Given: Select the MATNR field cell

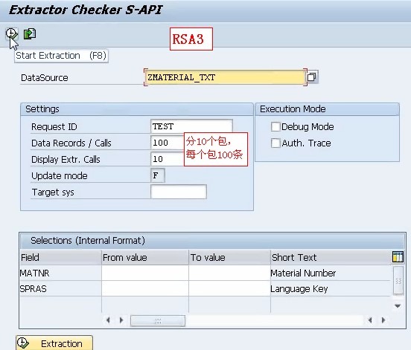Looking at the screenshot, I should tap(60, 273).
